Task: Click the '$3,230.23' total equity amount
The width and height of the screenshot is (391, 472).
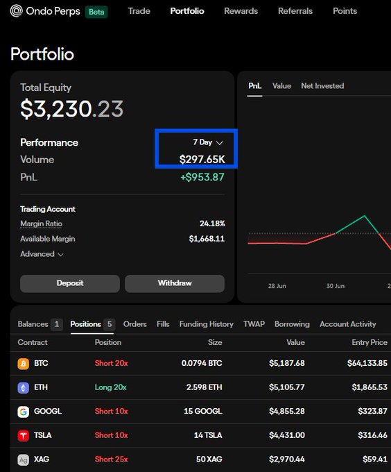Action: (x=72, y=109)
